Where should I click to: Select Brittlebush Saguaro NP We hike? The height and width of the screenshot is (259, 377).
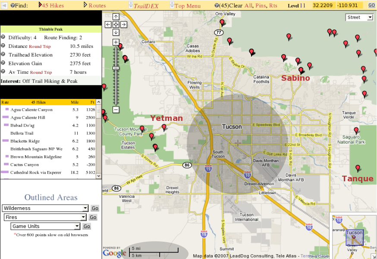(48, 149)
